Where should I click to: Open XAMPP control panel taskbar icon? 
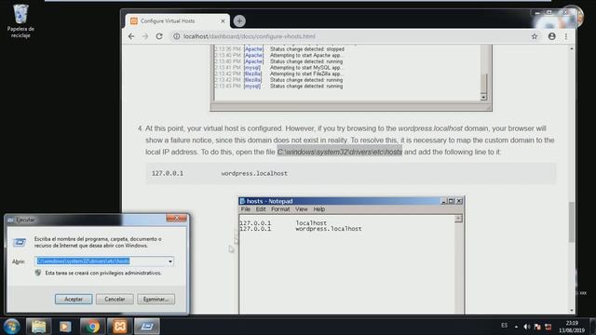click(x=119, y=327)
